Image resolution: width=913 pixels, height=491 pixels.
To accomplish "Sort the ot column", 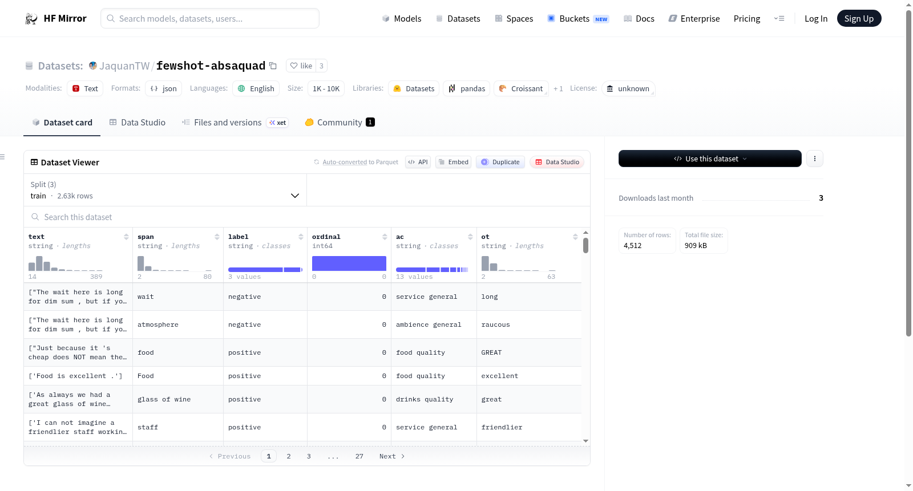I will [575, 237].
